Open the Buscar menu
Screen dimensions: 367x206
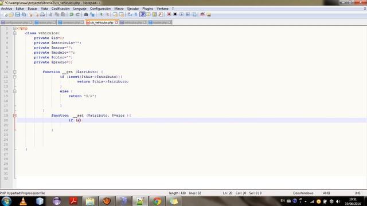coord(33,9)
